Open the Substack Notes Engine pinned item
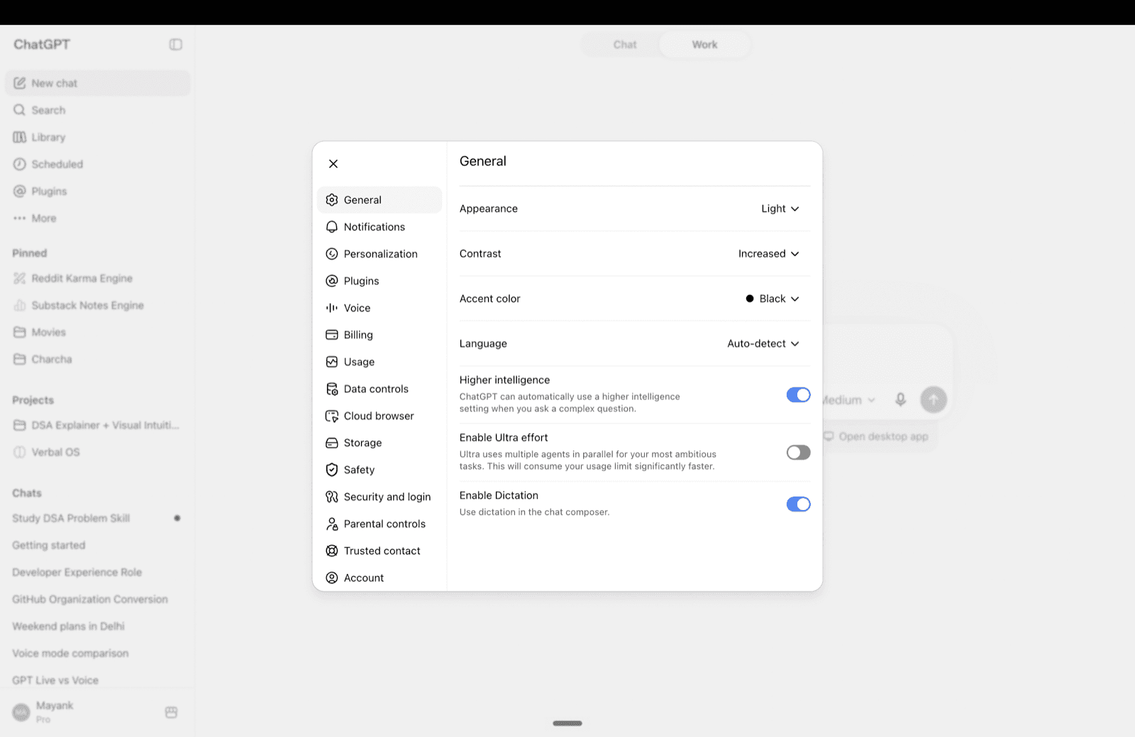This screenshot has width=1135, height=737. pyautogui.click(x=97, y=305)
